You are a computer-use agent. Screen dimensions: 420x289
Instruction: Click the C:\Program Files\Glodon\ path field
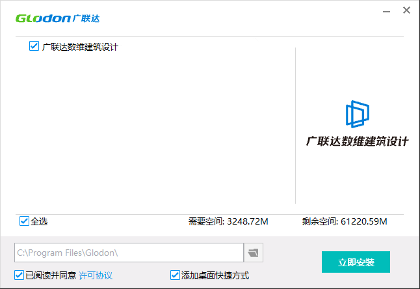[129, 253]
